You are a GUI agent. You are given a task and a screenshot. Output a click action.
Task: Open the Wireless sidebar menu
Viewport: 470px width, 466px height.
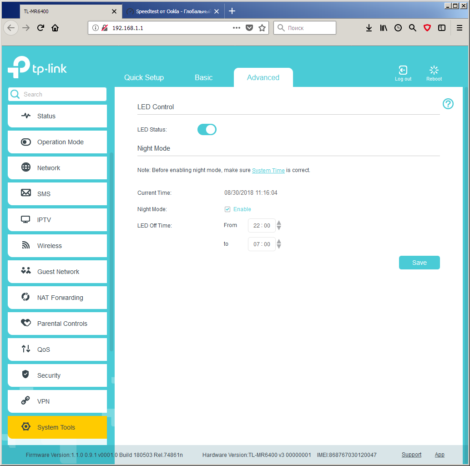[x=57, y=246]
